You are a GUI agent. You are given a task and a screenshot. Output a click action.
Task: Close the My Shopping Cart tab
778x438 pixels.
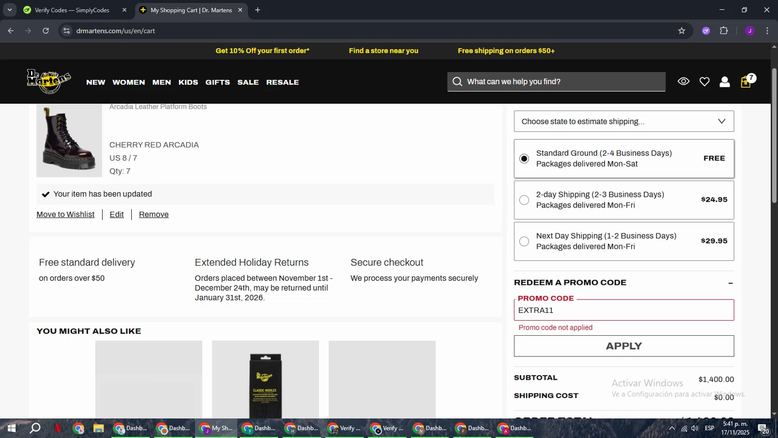pyautogui.click(x=240, y=10)
